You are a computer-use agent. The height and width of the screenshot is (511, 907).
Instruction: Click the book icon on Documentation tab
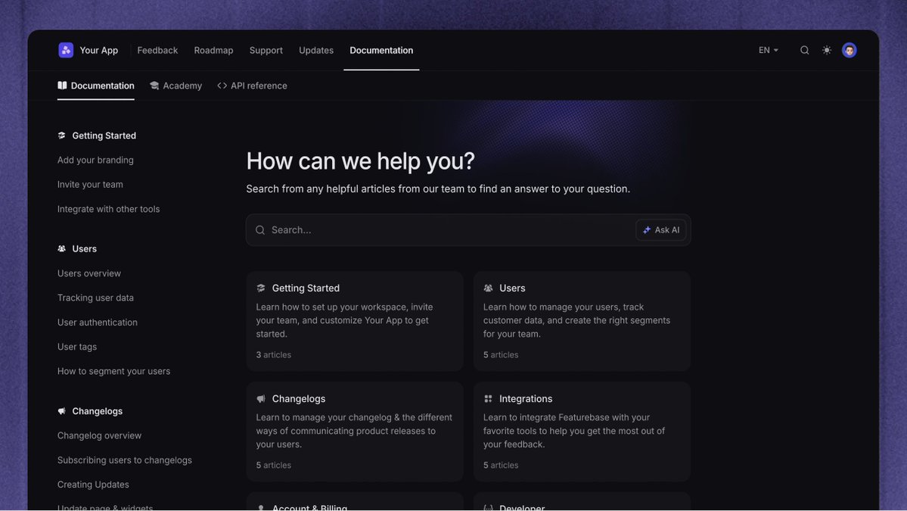(62, 86)
